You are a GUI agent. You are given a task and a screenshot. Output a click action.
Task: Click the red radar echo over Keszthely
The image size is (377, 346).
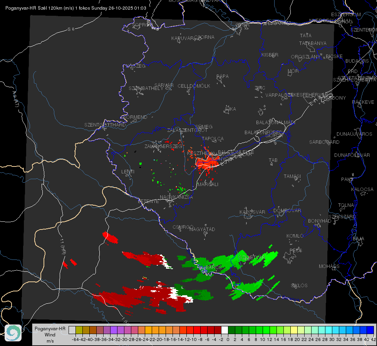(x=208, y=161)
